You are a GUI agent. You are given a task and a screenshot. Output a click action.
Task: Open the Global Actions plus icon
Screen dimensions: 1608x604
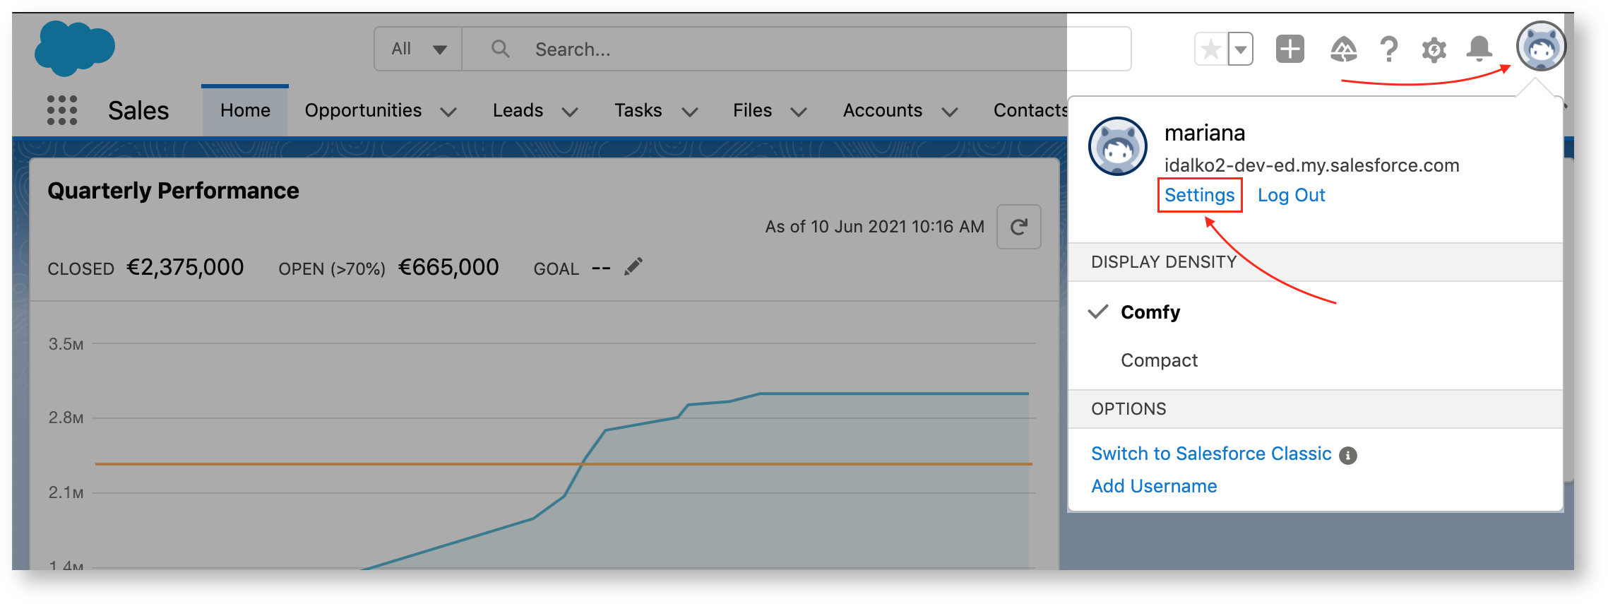(1290, 49)
